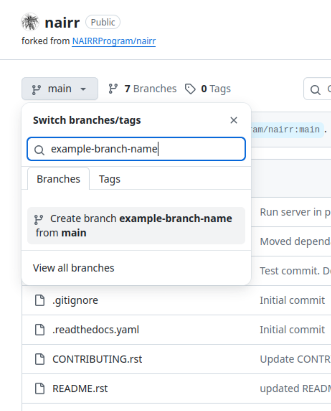
Task: Create branch example-branch-name from main
Action: click(x=136, y=226)
